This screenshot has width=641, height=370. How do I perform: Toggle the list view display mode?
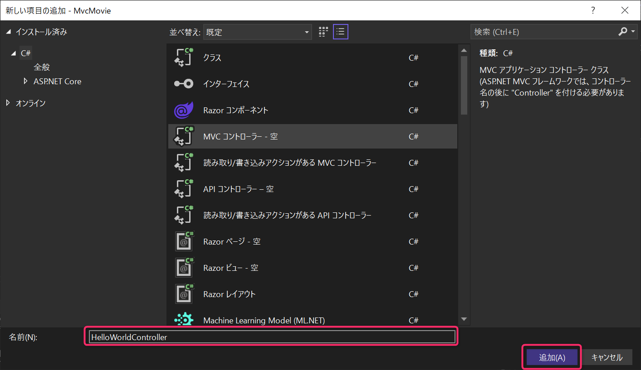coord(340,31)
